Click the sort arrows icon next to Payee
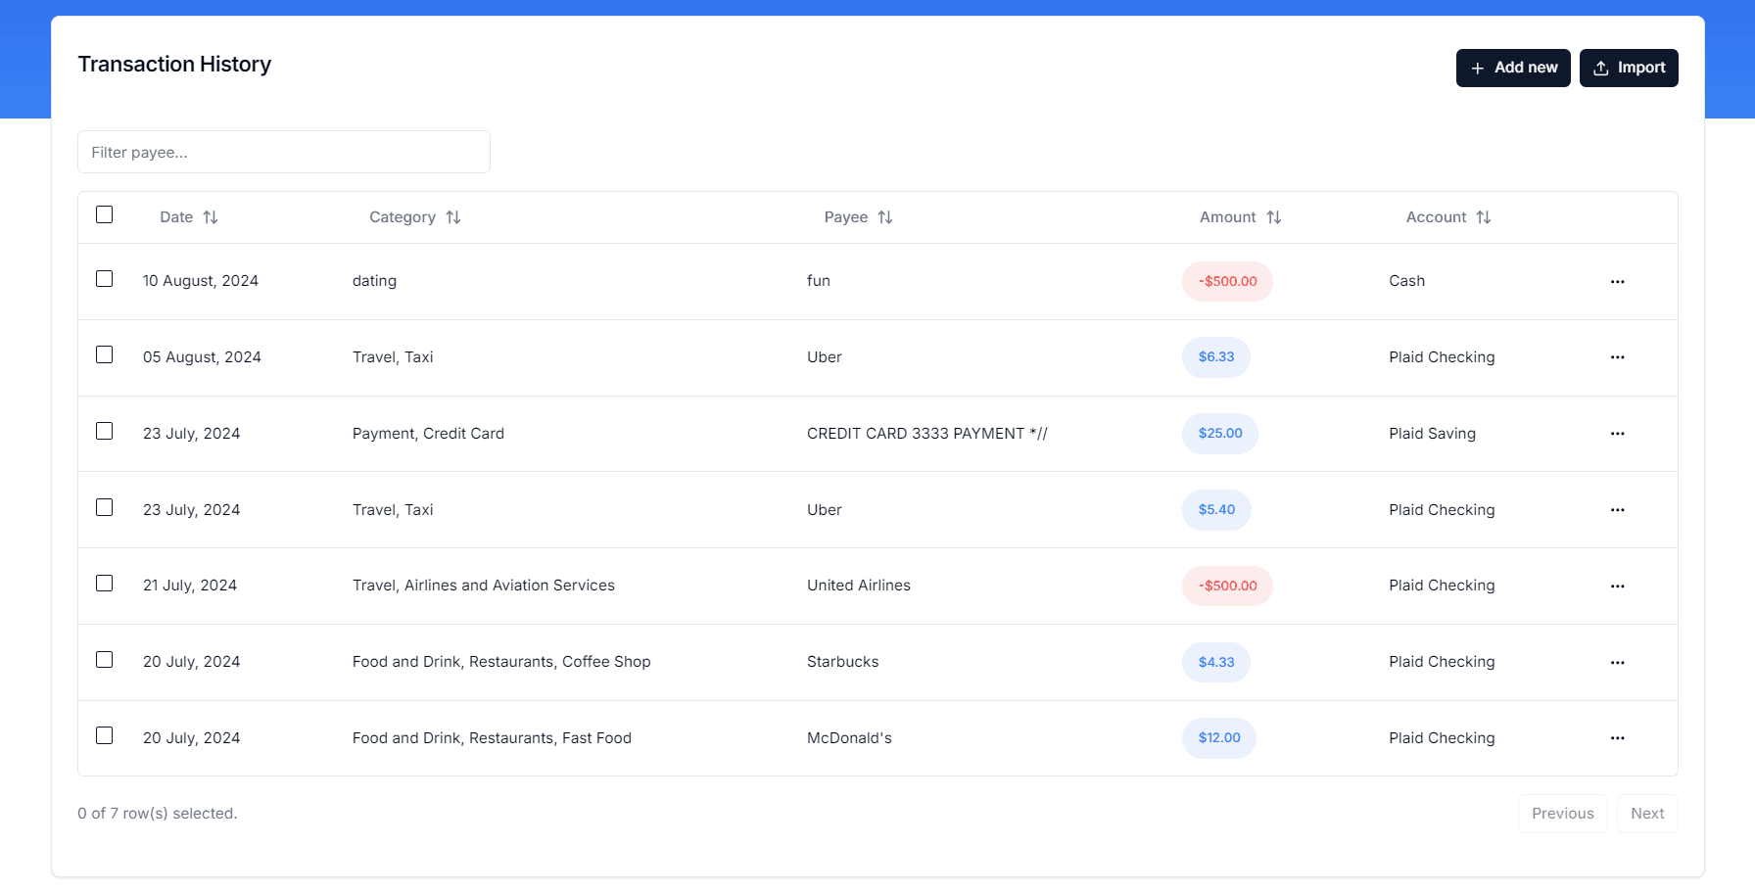The width and height of the screenshot is (1755, 892). pos(885,217)
